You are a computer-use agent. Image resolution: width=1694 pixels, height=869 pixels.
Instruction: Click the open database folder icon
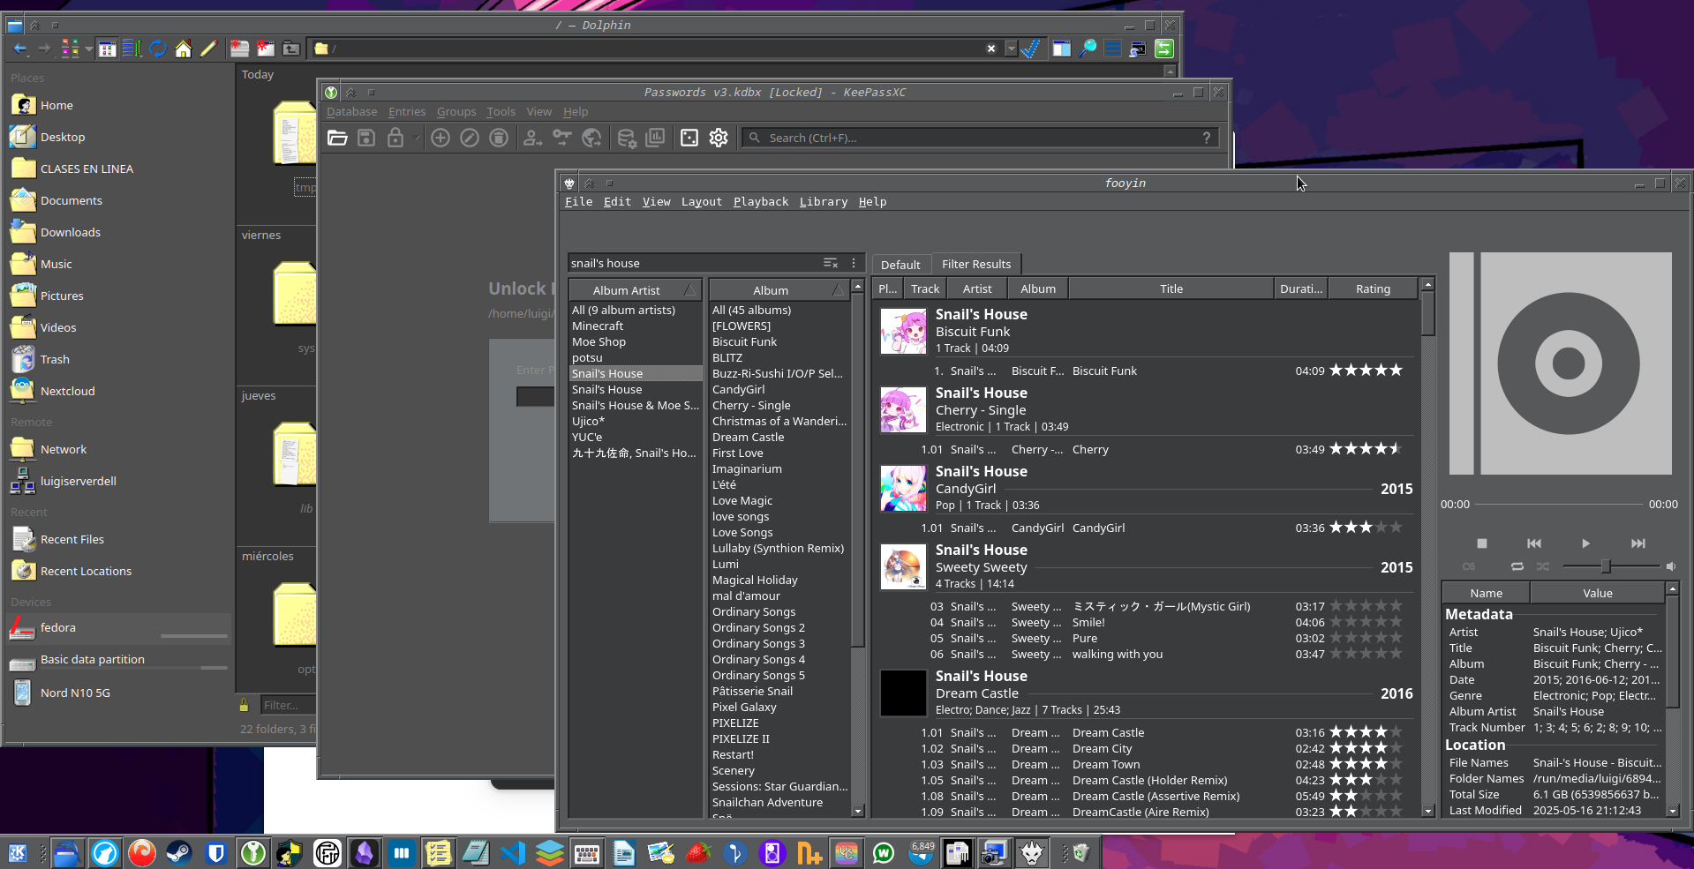point(337,138)
